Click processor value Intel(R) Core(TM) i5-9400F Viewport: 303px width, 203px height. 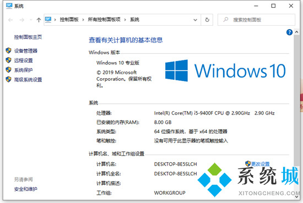pos(214,113)
